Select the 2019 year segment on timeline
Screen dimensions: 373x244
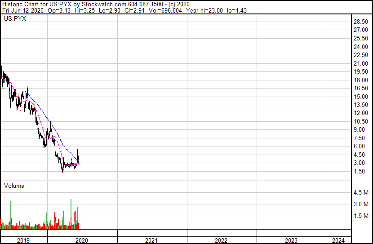[24, 240]
